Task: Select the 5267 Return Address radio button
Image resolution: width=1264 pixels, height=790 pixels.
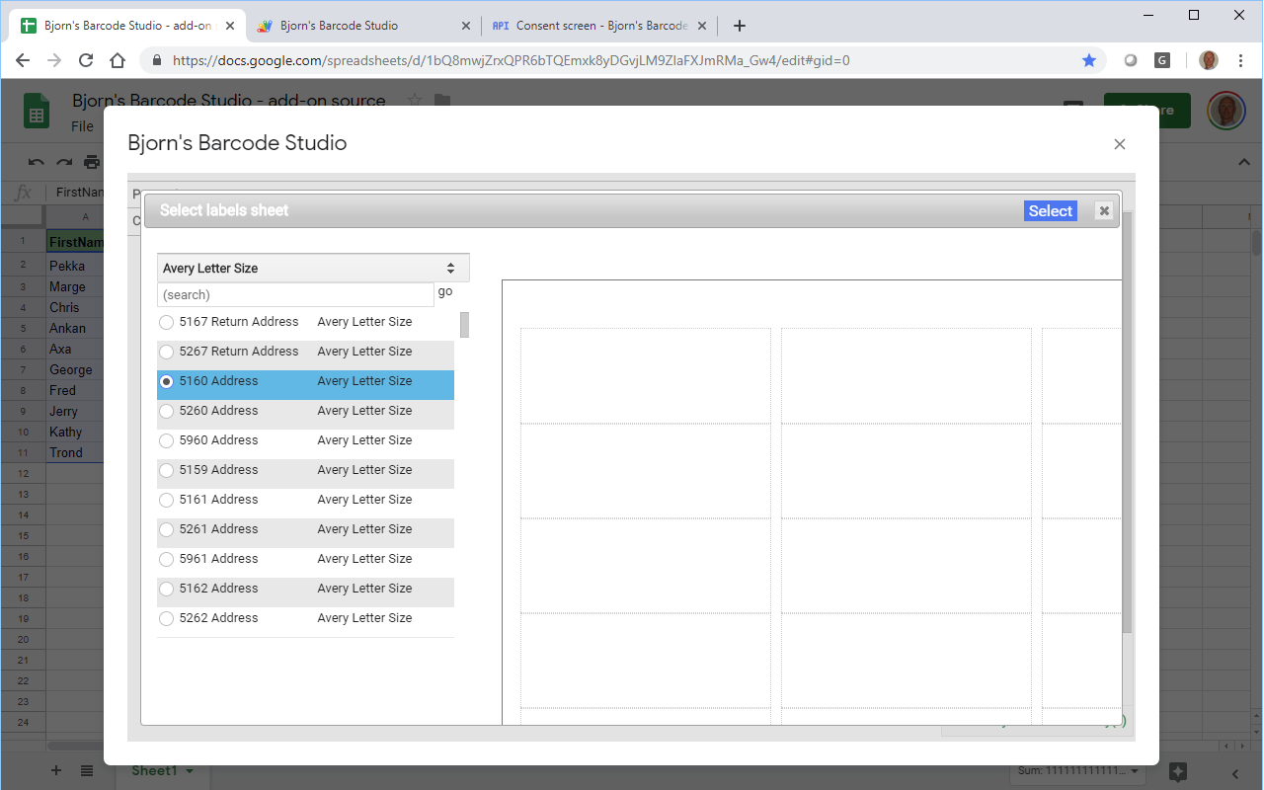Action: [x=167, y=352]
